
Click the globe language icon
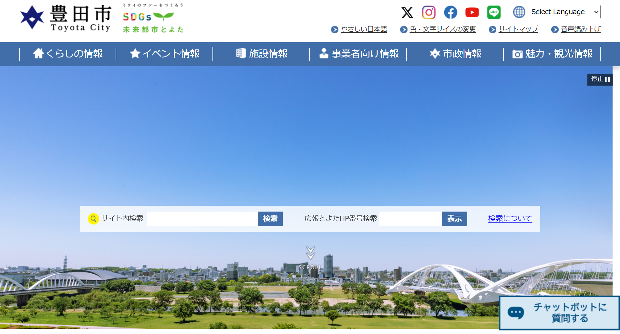click(x=519, y=12)
